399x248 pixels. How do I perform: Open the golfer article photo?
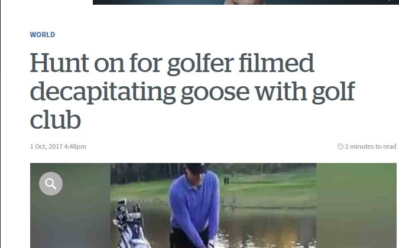(x=213, y=205)
